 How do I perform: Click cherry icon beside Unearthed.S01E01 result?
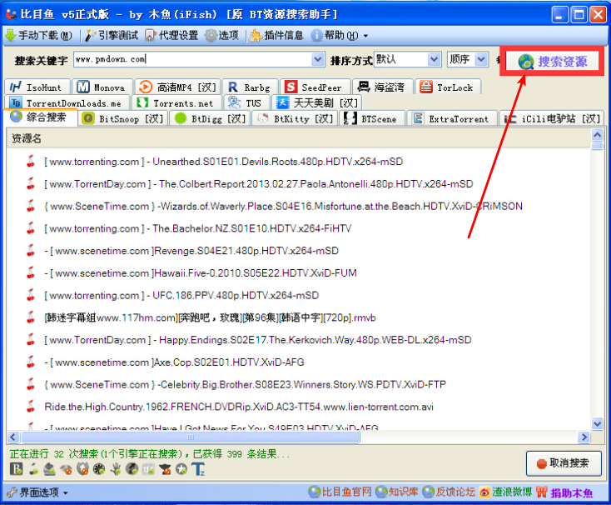pyautogui.click(x=31, y=161)
